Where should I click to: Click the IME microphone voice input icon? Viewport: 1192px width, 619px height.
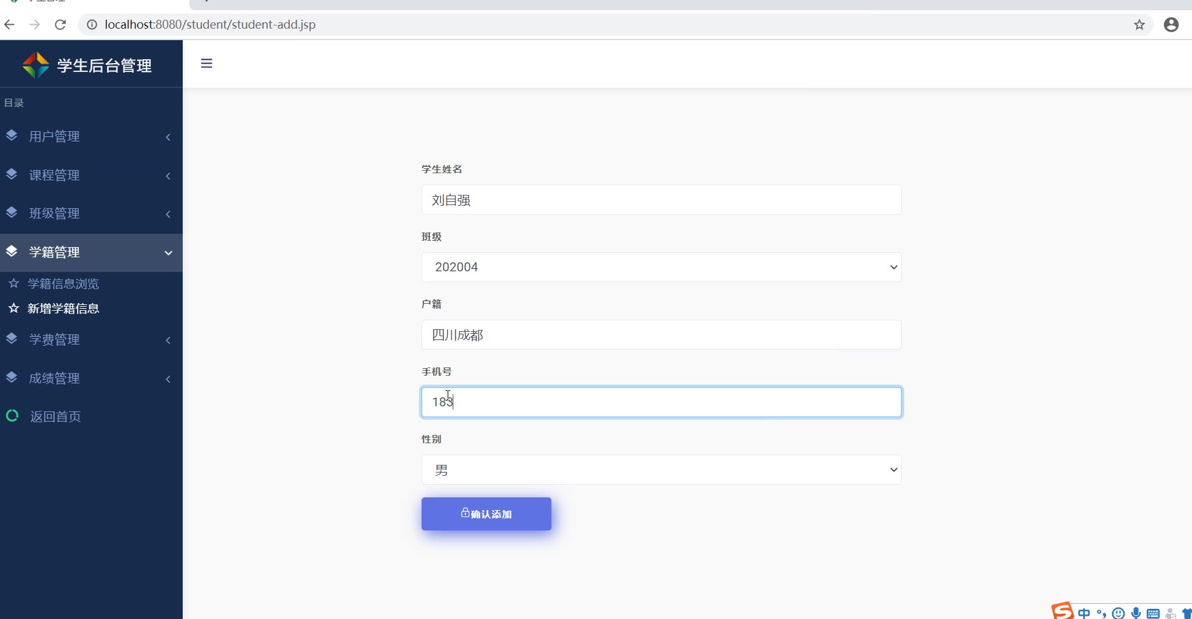point(1136,613)
